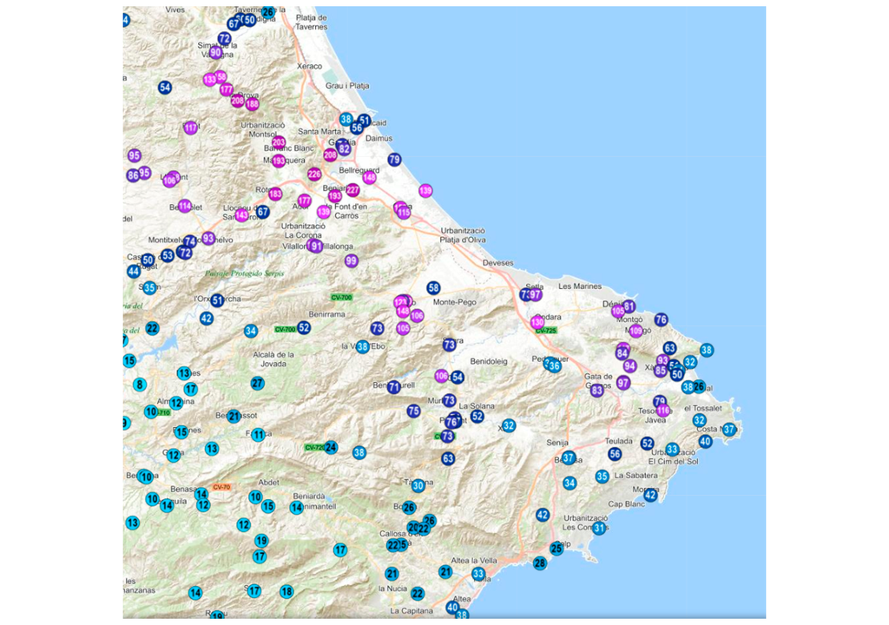Click the 183 marker near Ròtova
Screen dimensions: 889x625
click(275, 194)
